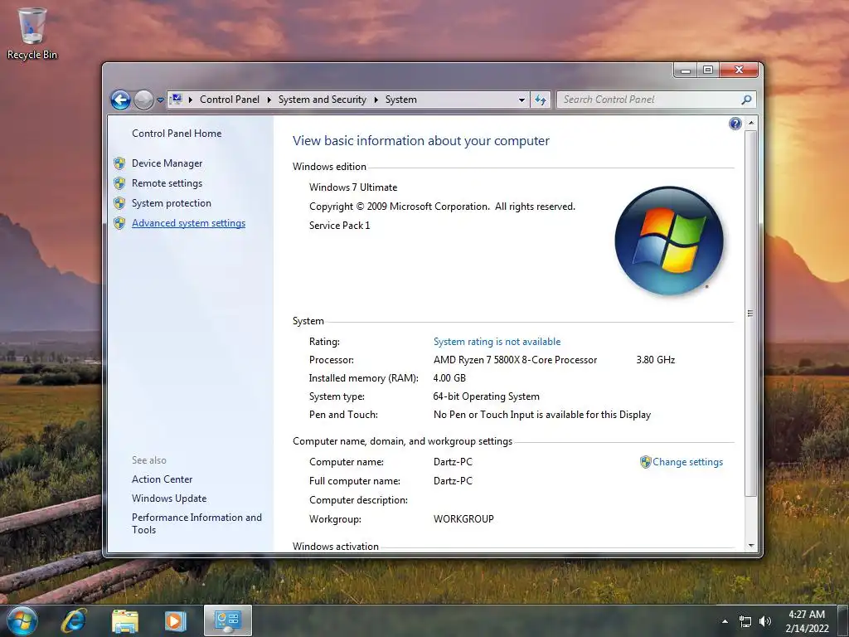Go to Control Panel Home

(x=177, y=134)
